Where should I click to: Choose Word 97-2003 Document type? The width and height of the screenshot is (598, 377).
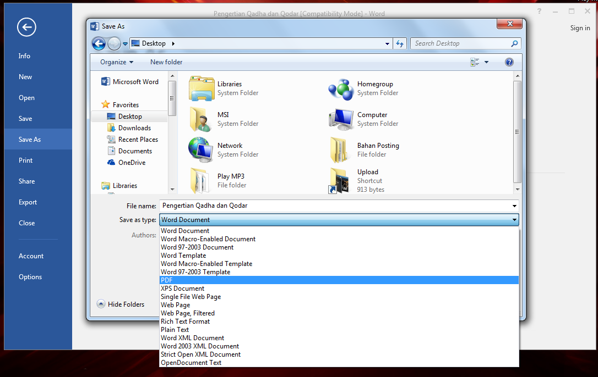(339, 247)
